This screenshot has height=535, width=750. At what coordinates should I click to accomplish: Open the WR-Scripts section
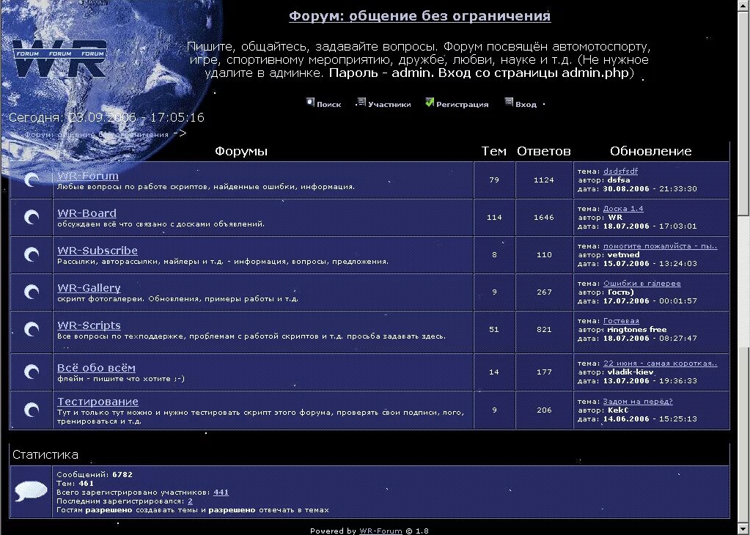pos(89,325)
